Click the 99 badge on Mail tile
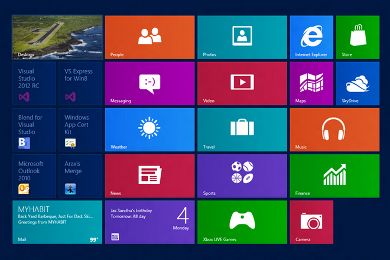 pos(93,239)
